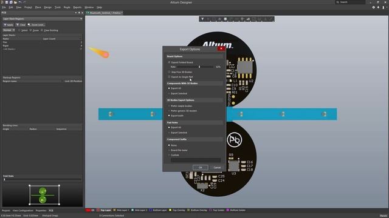389x218 pixels.
Task: Click the fold Rate slider handle
Action: [199, 67]
